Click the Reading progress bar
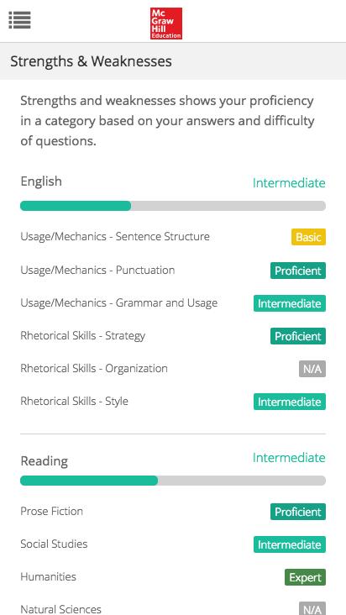The height and width of the screenshot is (615, 346). point(173,481)
